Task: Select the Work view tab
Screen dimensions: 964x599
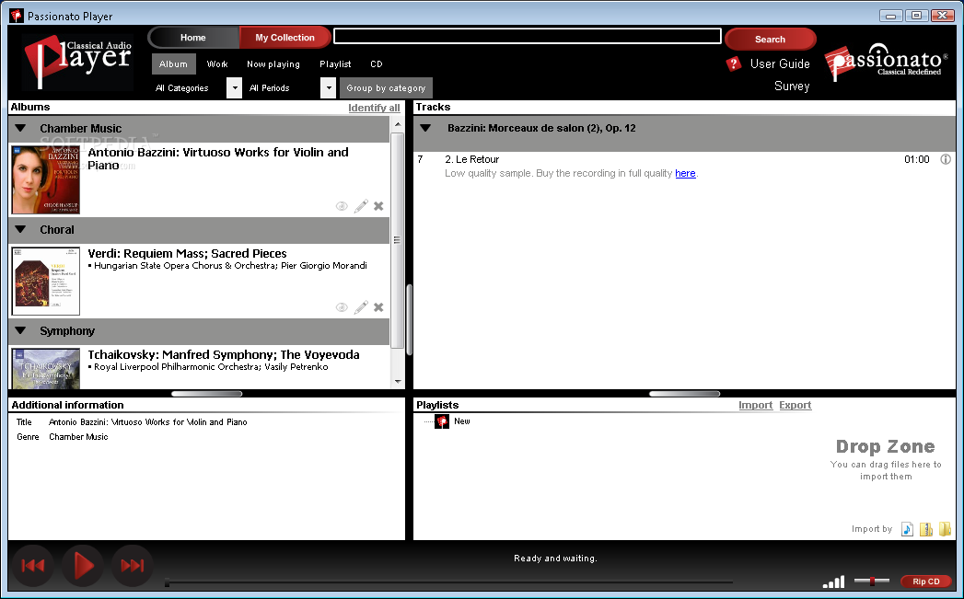Action: coord(217,63)
